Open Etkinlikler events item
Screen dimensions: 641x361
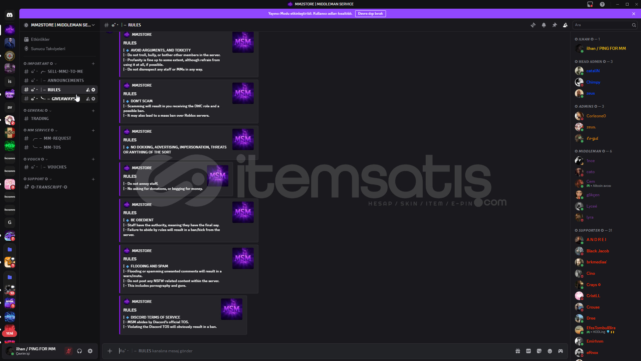[x=59, y=39]
